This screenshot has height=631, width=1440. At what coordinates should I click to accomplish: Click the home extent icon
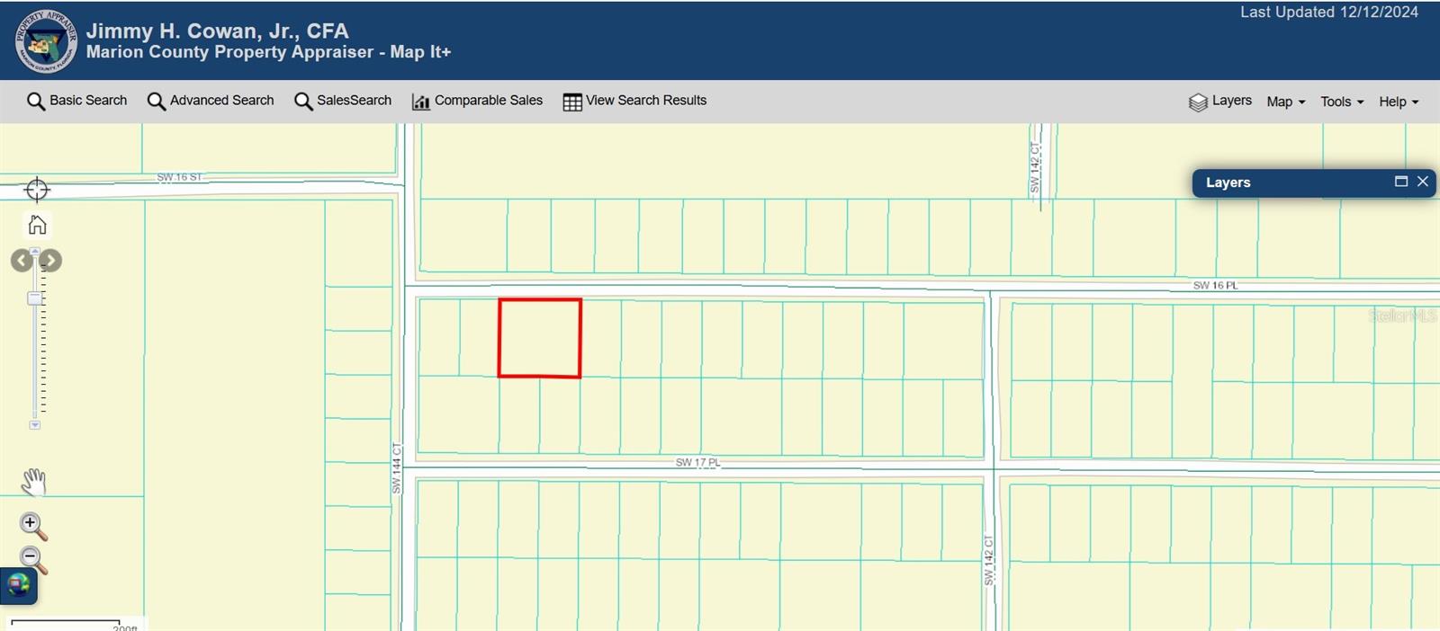tap(37, 225)
